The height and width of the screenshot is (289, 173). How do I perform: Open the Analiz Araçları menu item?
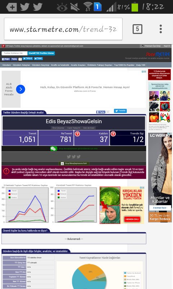click(78, 65)
